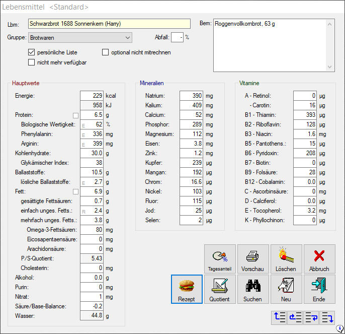345x334 pixels.
Task: Click the Vorschau printer button
Action: [252, 259]
